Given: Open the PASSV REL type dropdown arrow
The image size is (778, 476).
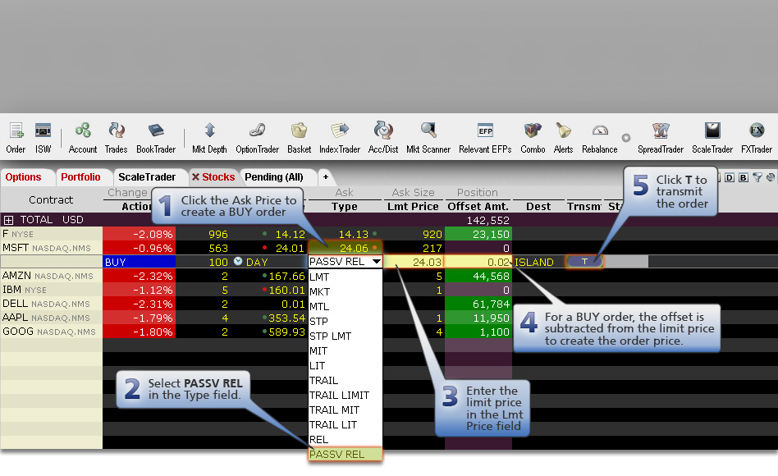Looking at the screenshot, I should (377, 261).
